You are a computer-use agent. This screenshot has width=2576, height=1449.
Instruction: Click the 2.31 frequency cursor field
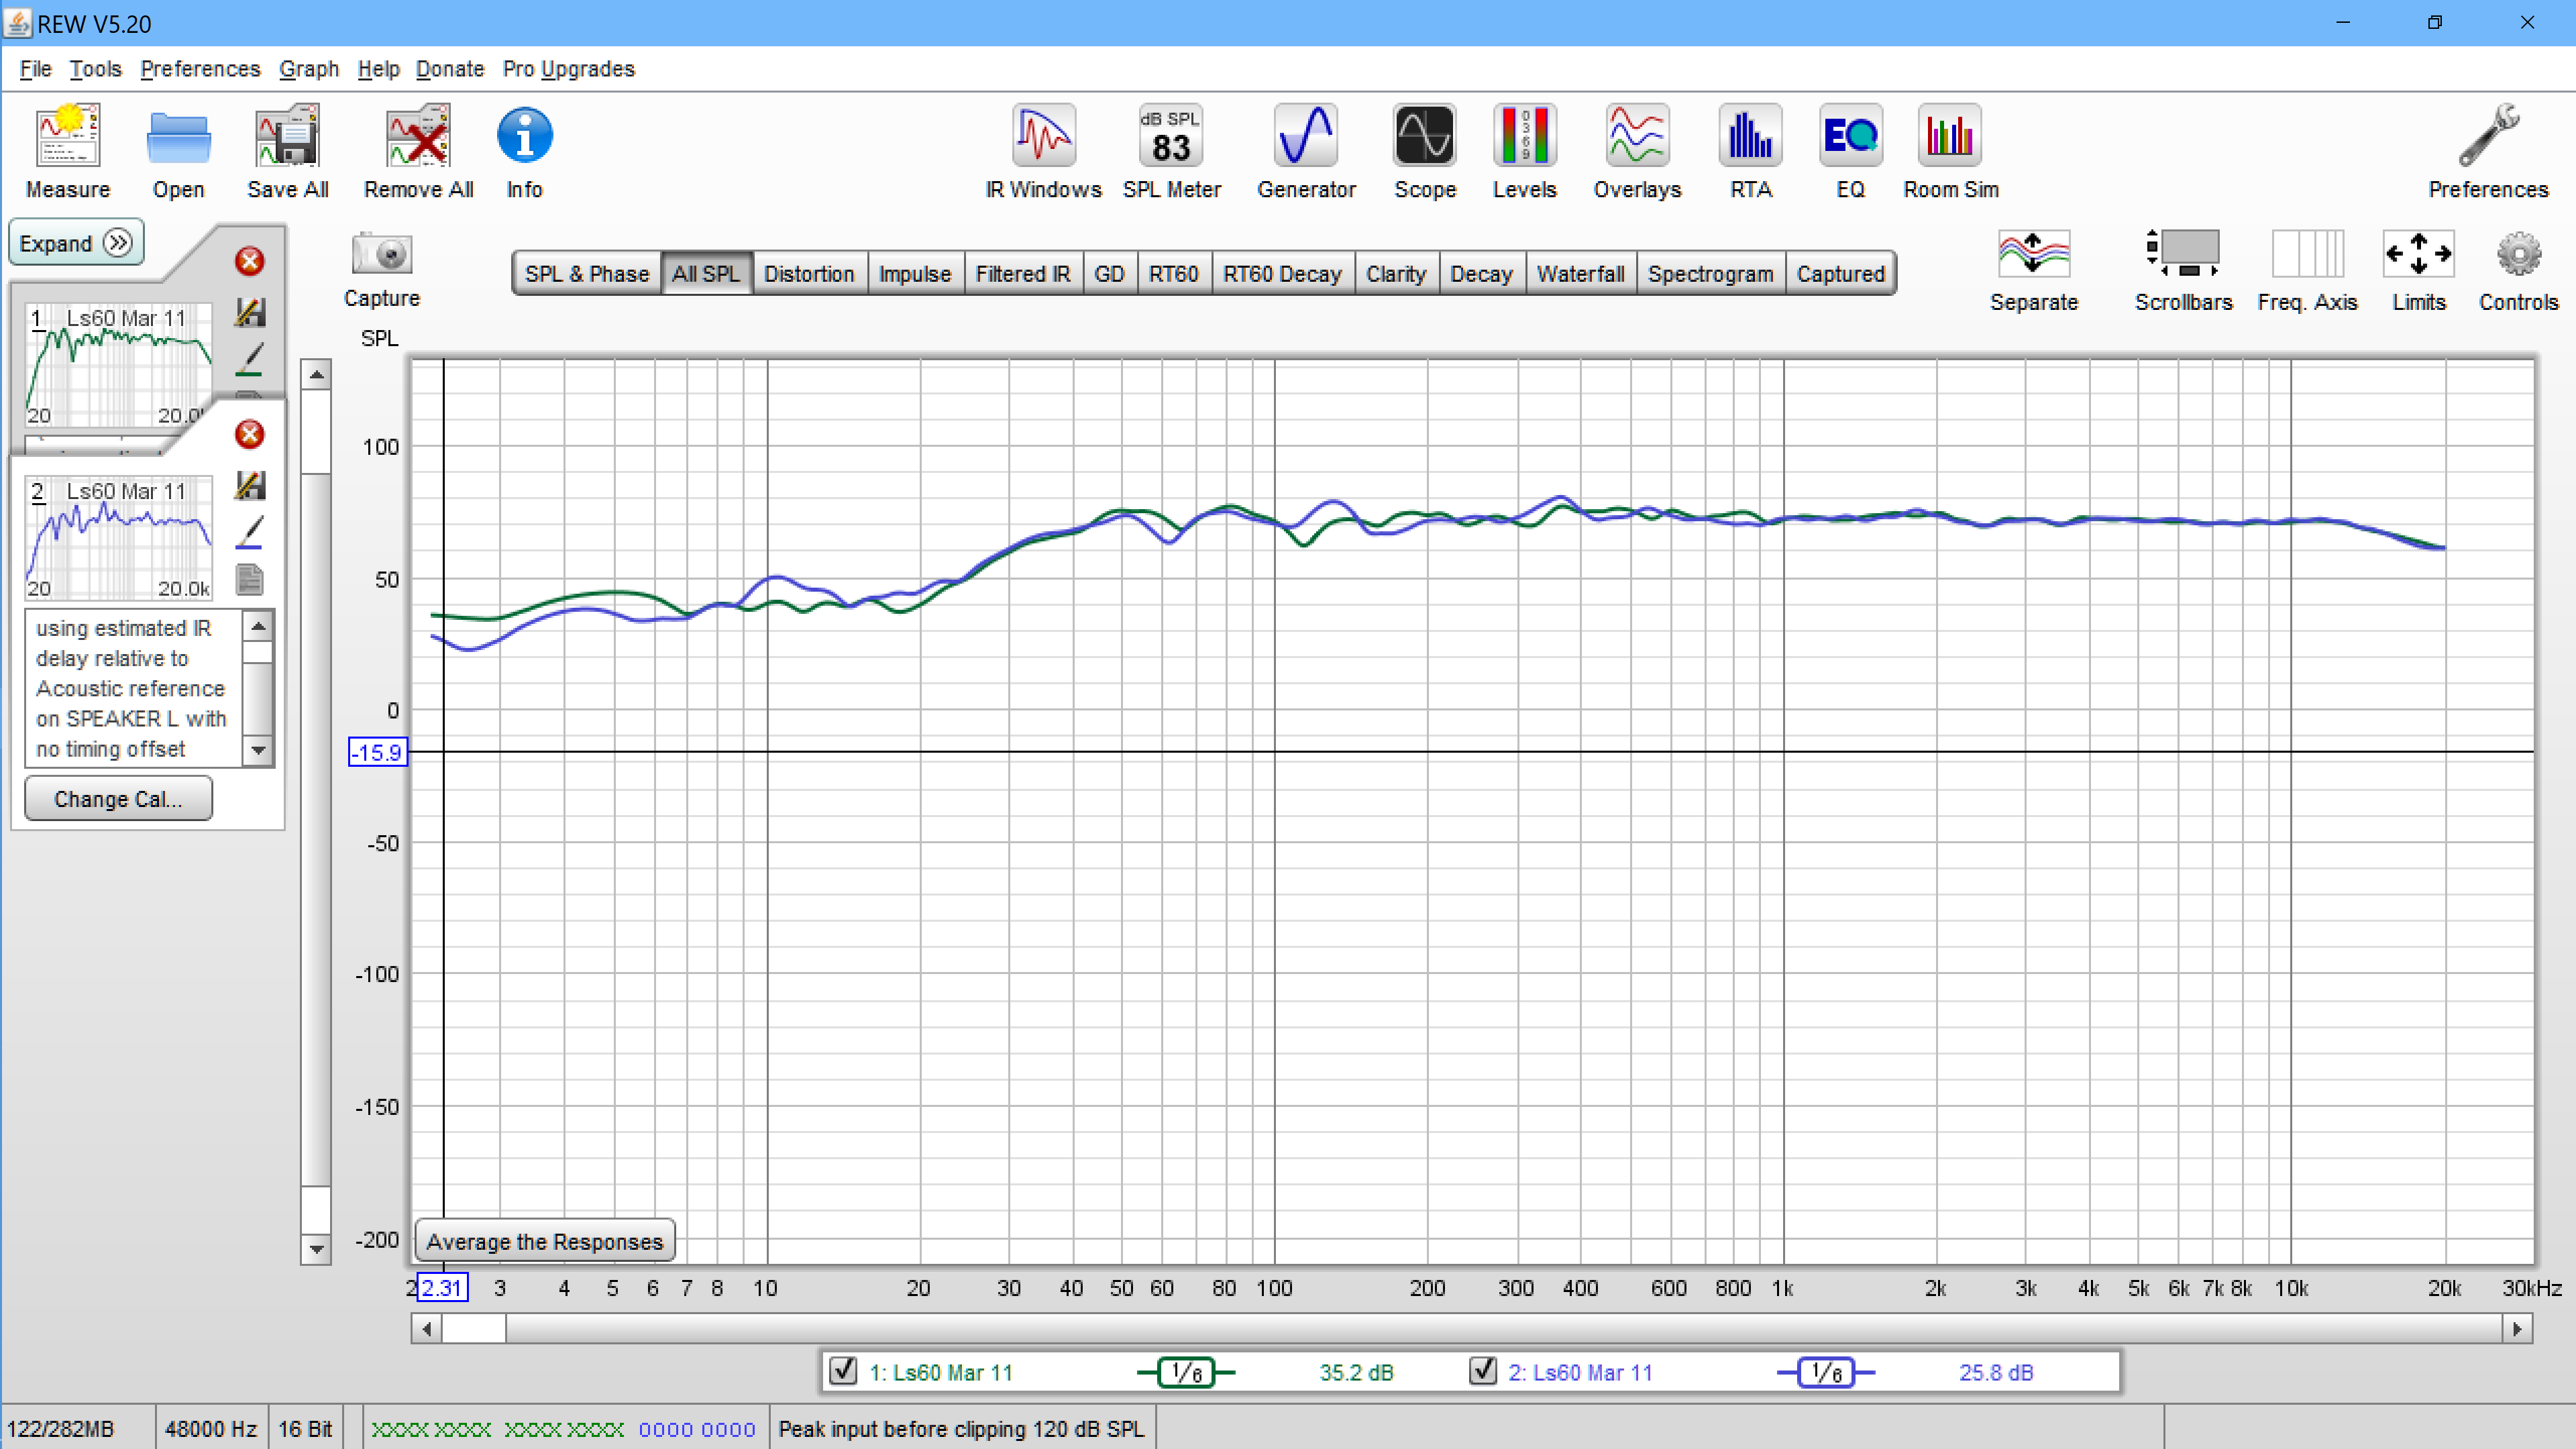pos(442,1288)
